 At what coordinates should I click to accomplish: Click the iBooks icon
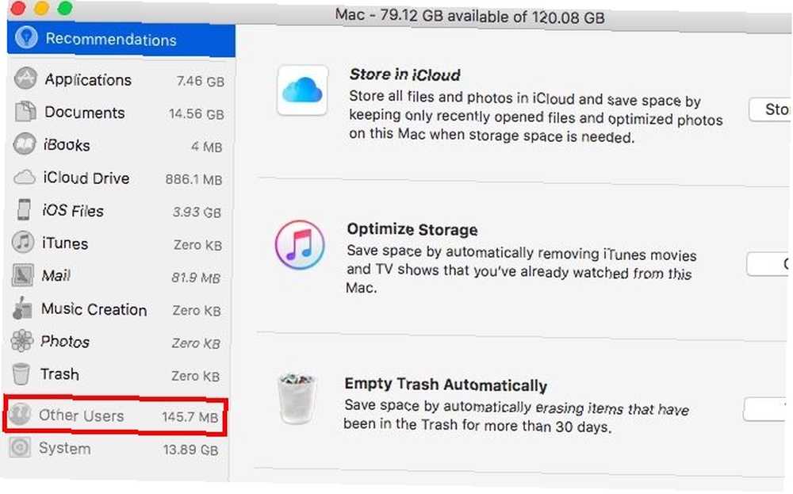pos(25,144)
